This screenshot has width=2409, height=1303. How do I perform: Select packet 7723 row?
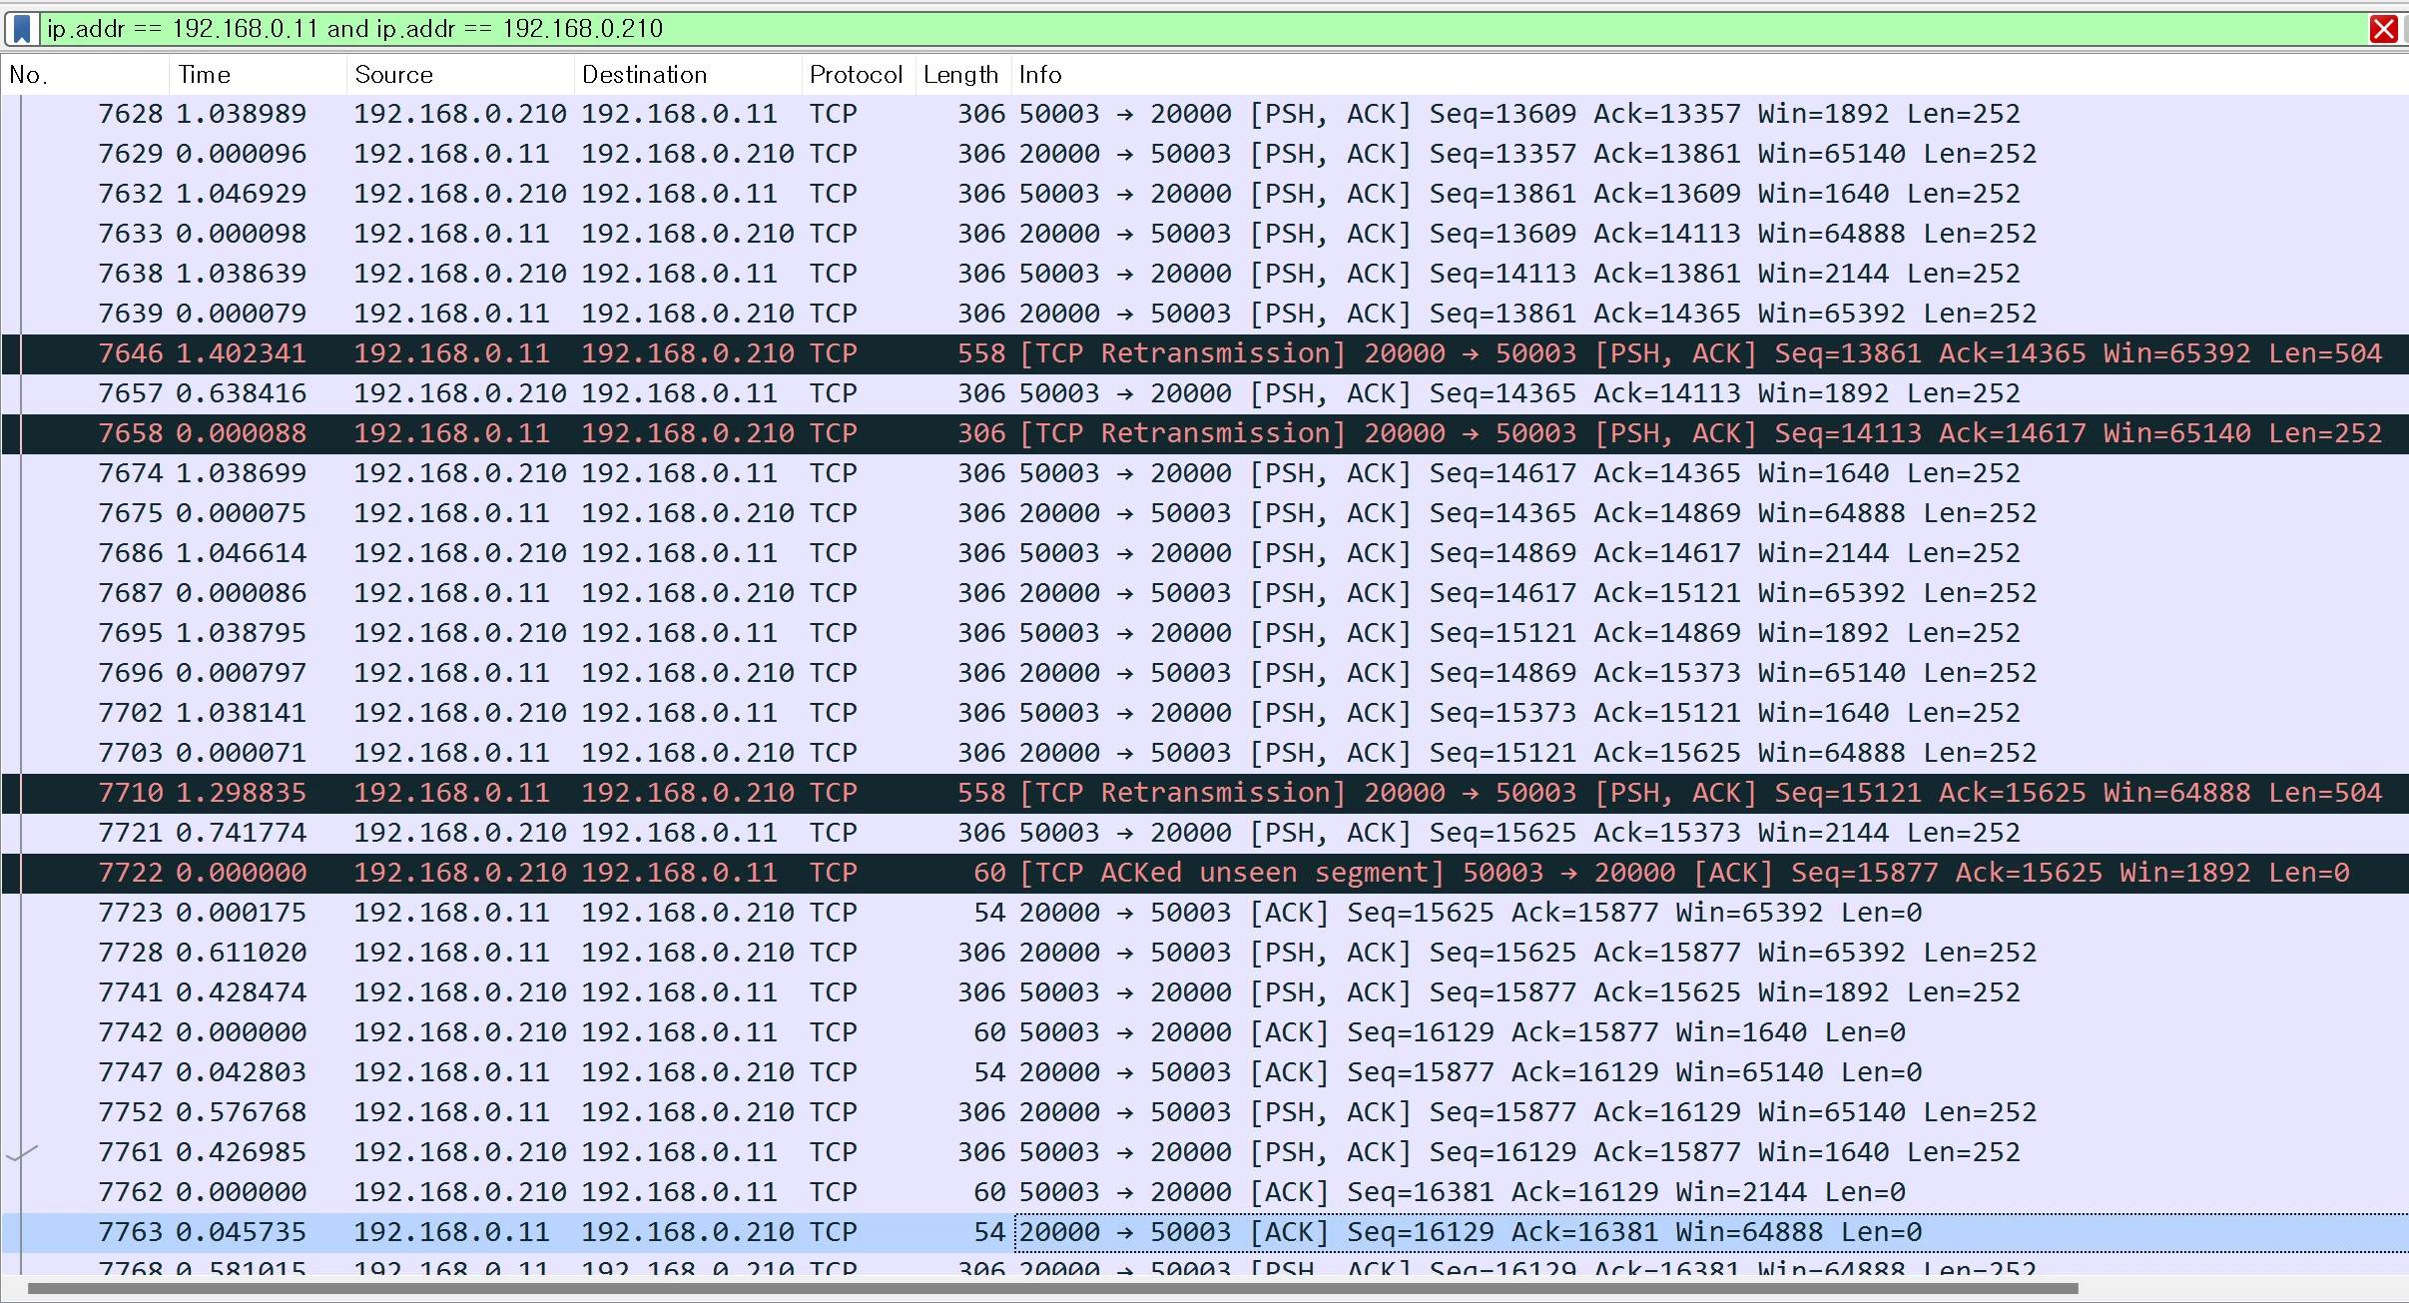tap(1205, 913)
